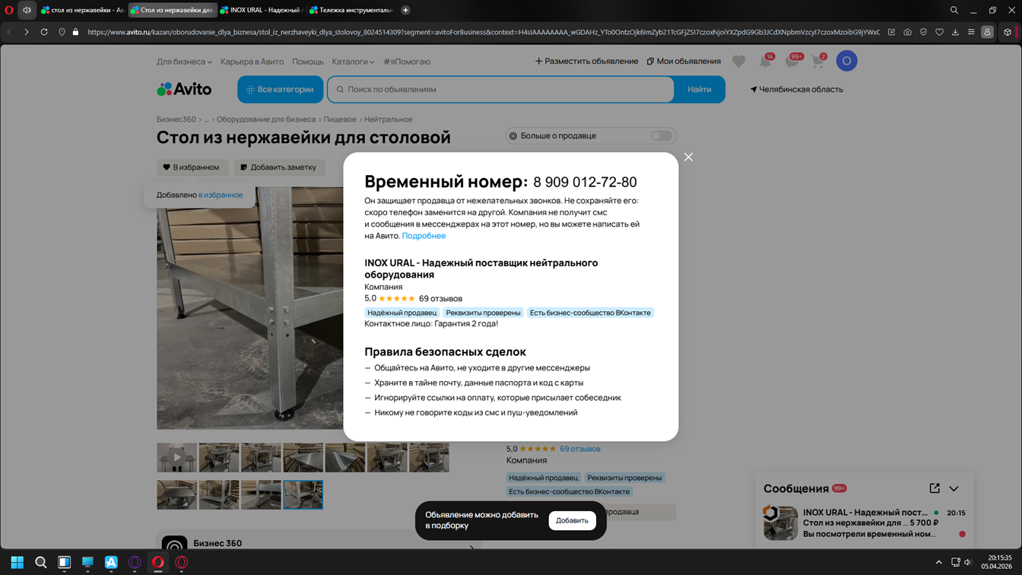
Task: Open a new browser tab
Action: point(405,10)
